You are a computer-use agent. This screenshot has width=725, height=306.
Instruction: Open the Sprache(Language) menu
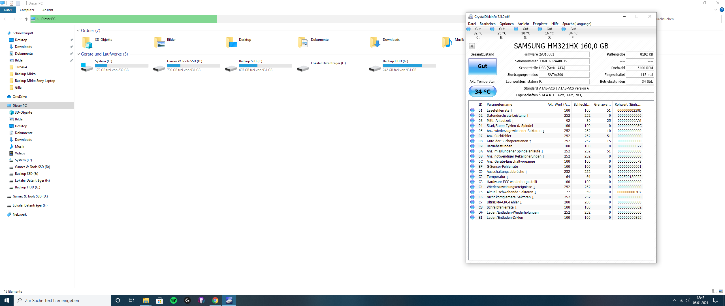(x=577, y=24)
